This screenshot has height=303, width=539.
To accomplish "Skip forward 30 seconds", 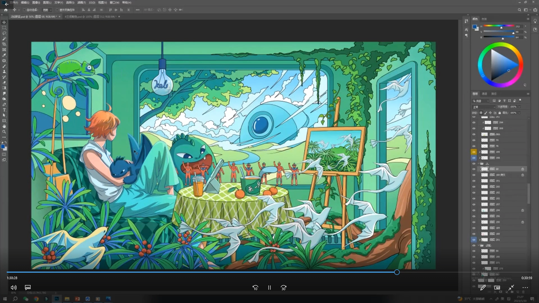I will click(x=284, y=288).
